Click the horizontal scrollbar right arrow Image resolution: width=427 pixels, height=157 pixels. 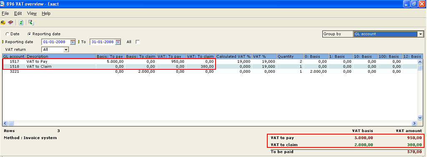pyautogui.click(x=414, y=123)
